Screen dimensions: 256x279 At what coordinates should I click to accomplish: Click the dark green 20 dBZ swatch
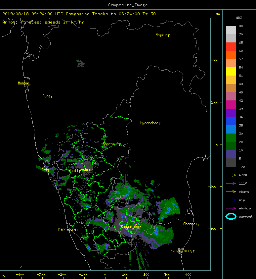(x=231, y=146)
